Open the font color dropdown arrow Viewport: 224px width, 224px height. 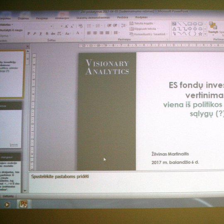pos(82,33)
